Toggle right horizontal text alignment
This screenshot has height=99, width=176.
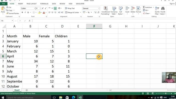coord(55,12)
